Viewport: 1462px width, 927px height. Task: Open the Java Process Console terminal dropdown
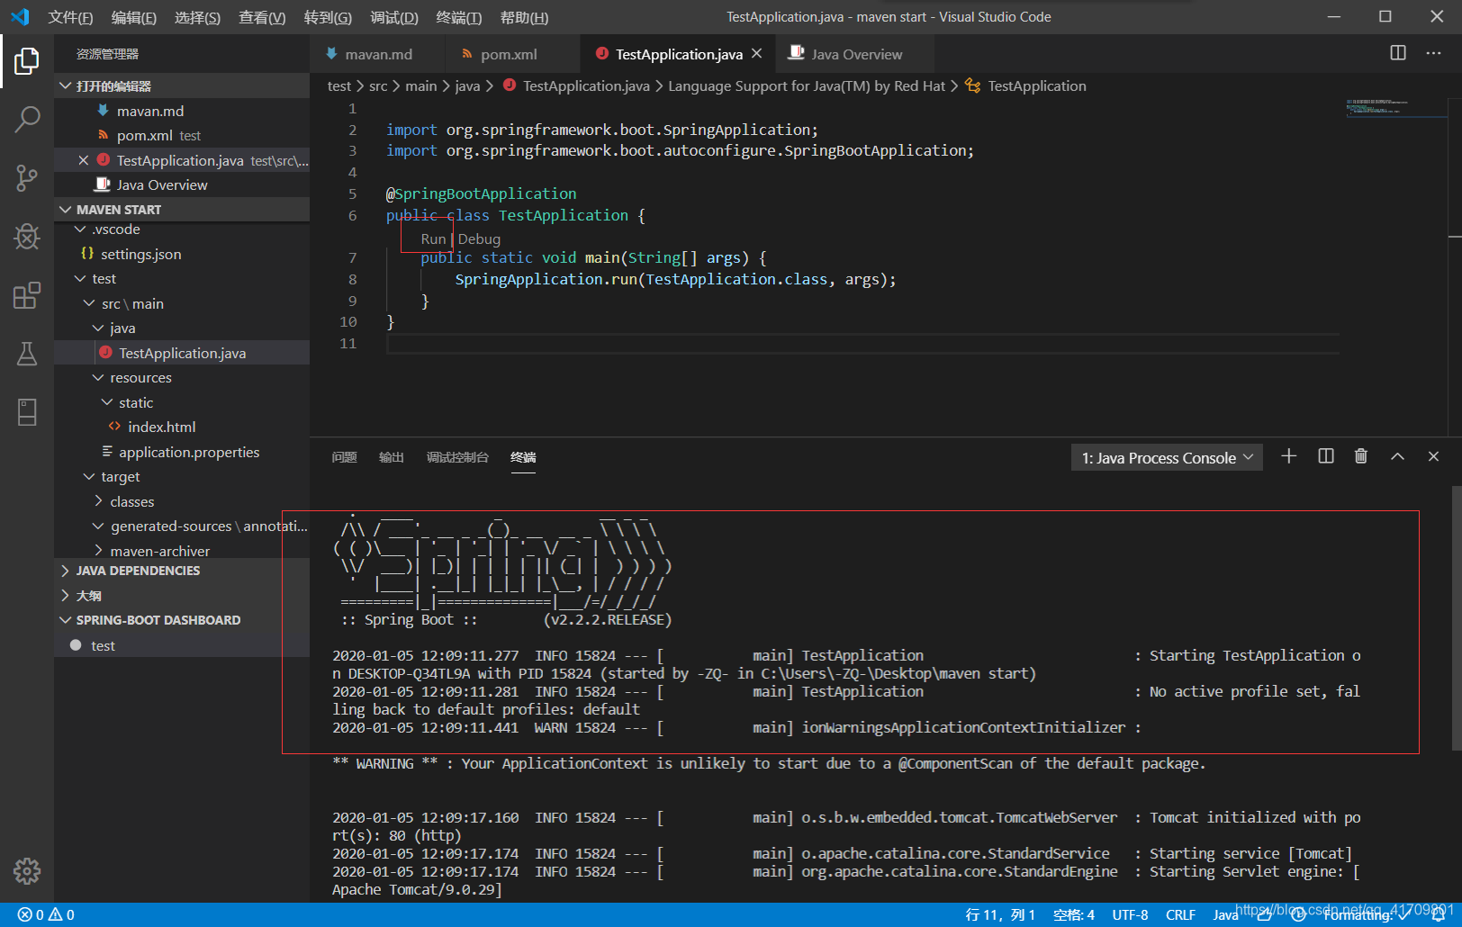(1167, 457)
